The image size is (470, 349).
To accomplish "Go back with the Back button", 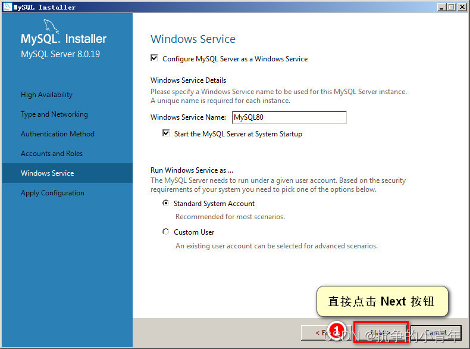I will [325, 332].
